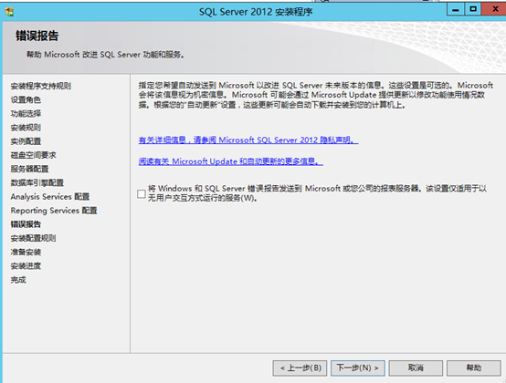506x383 pixels.
Task: Enable sending error reports to Microsoft checkbox
Action: coord(142,193)
